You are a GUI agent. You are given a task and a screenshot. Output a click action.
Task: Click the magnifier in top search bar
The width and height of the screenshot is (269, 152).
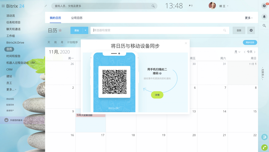(153, 6)
